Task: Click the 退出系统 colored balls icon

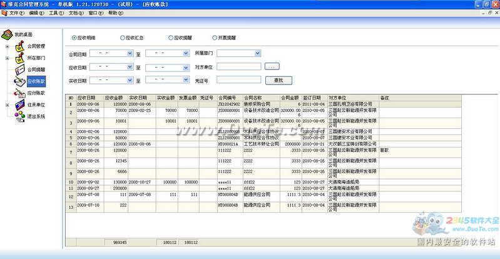Action: tap(20, 116)
